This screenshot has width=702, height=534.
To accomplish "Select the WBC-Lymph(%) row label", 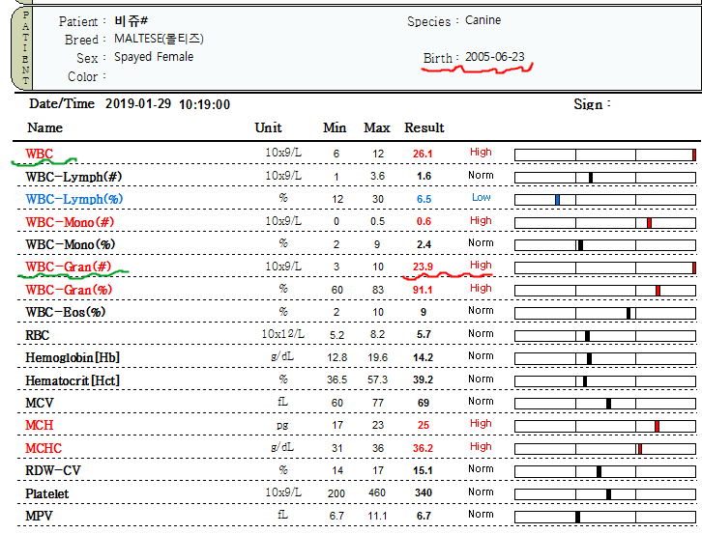I will [74, 200].
